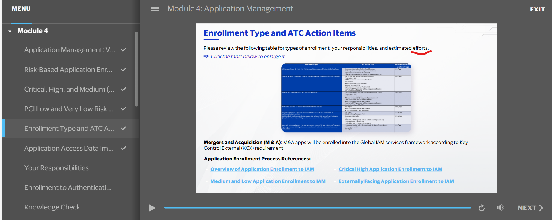552x220 pixels.
Task: Collapse the Module 4 section arrow
Action: [10, 31]
